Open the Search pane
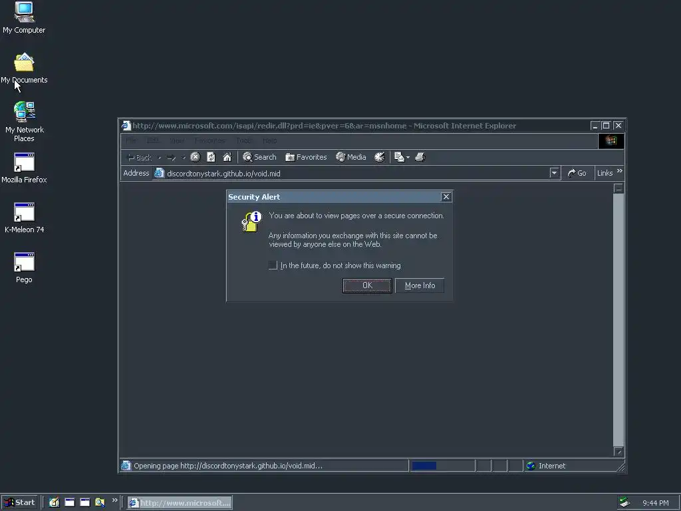This screenshot has height=511, width=681. click(x=259, y=157)
